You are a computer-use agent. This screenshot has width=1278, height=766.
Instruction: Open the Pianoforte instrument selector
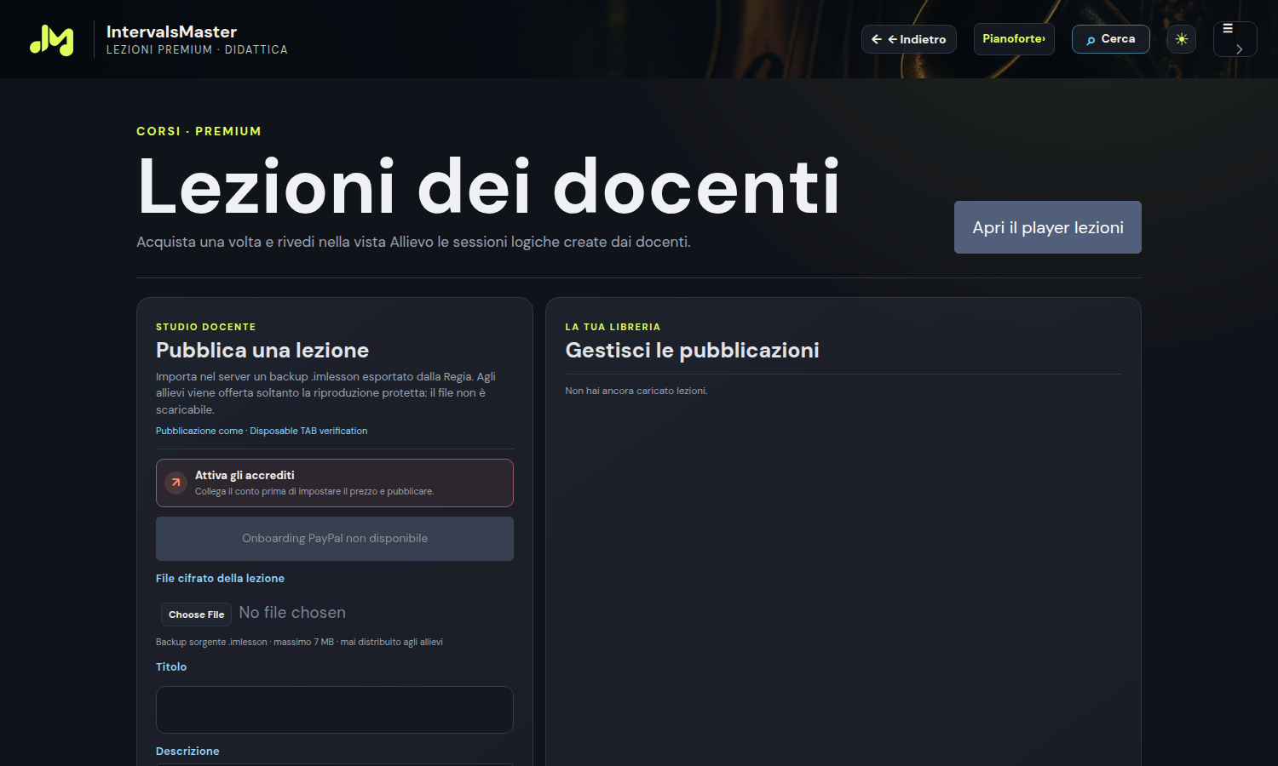[1014, 39]
